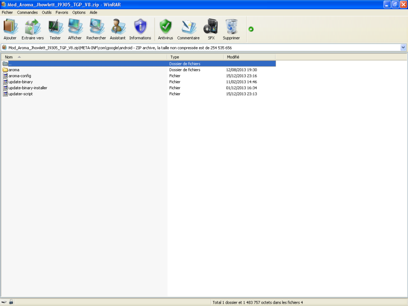Click the status bar total size text

click(258, 302)
